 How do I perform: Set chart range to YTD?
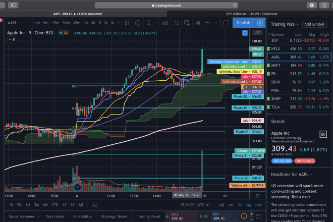pyautogui.click(x=55, y=205)
